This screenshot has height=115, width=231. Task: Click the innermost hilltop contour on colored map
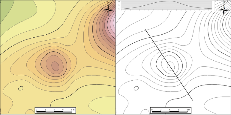coord(55,66)
